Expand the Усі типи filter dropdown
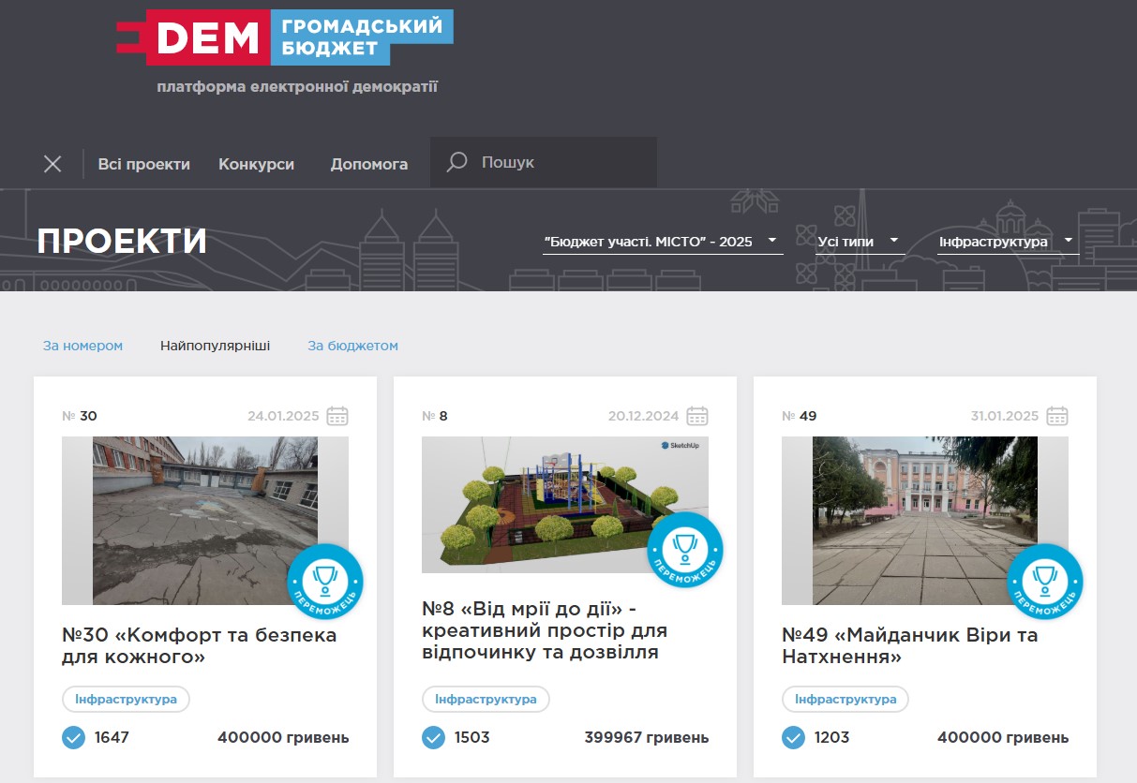 coord(858,242)
